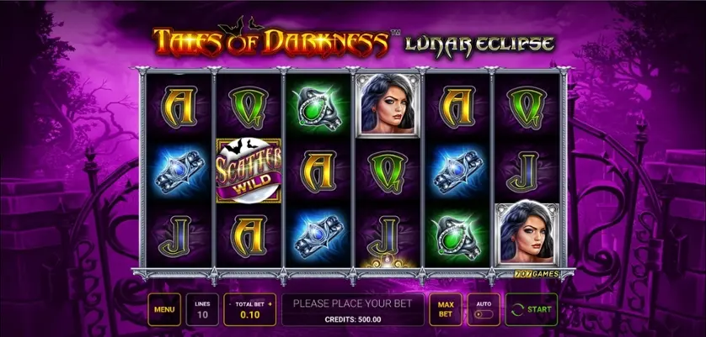This screenshot has height=337, width=706.
Task: Start the spin with the START button
Action: pos(532,309)
